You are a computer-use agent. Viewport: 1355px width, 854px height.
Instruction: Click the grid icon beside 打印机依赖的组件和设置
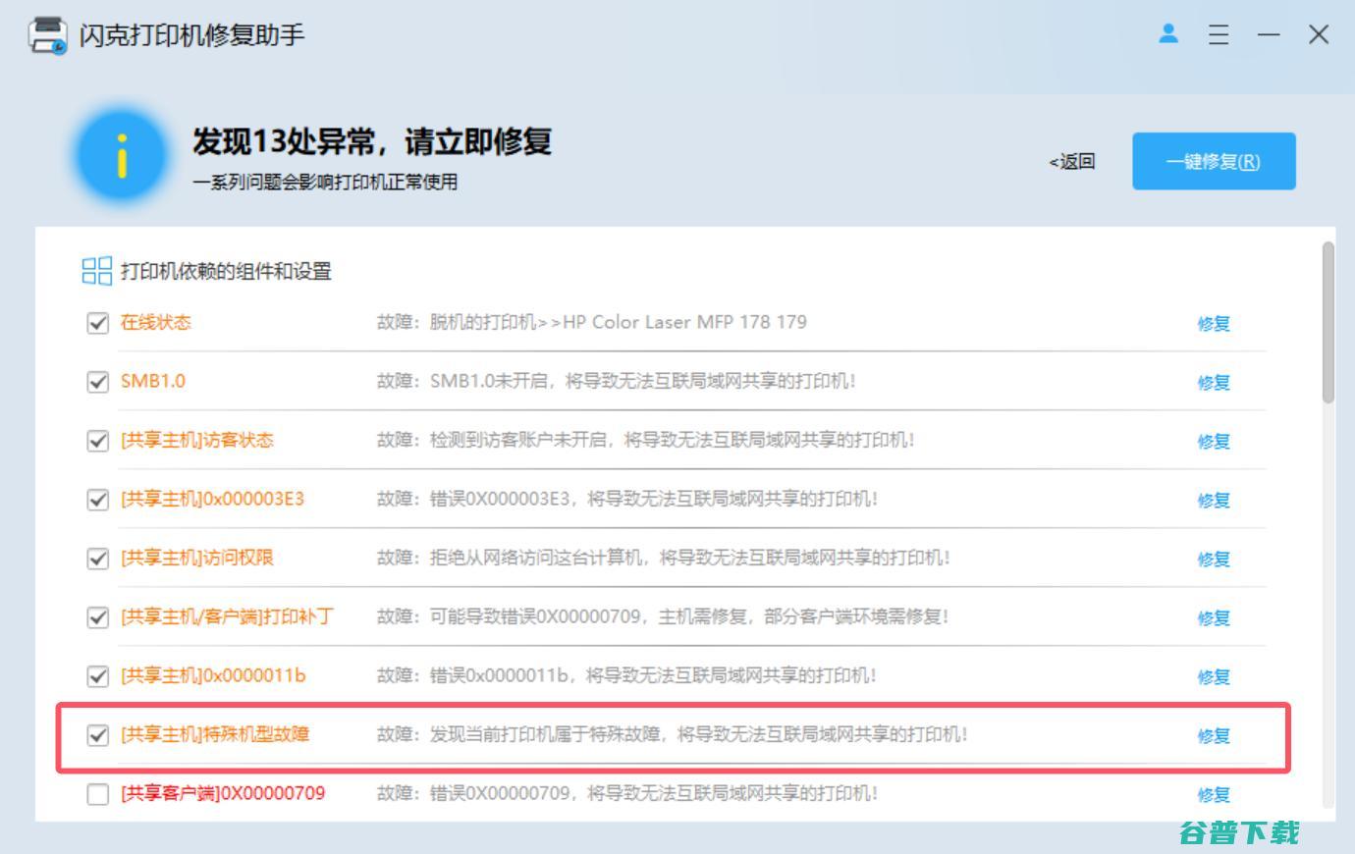point(95,271)
